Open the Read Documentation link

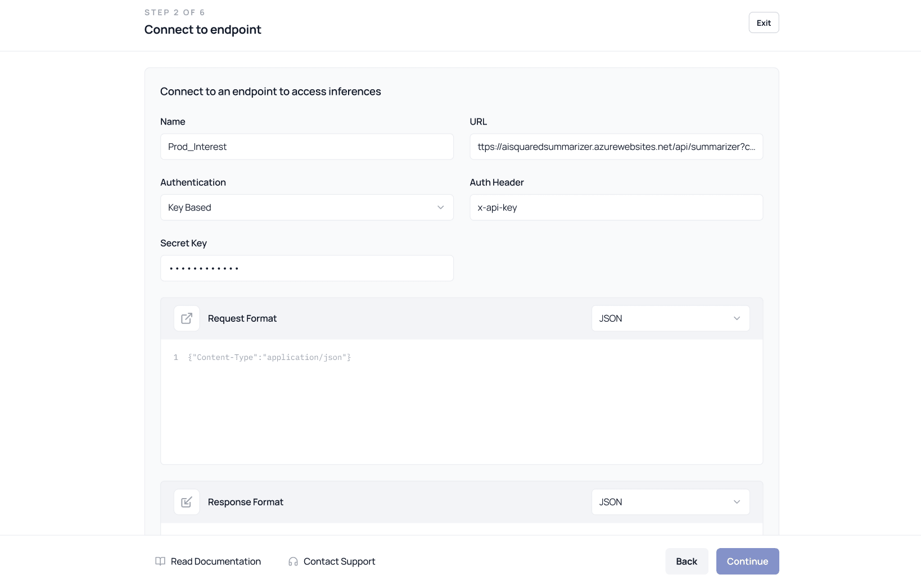[x=216, y=562]
